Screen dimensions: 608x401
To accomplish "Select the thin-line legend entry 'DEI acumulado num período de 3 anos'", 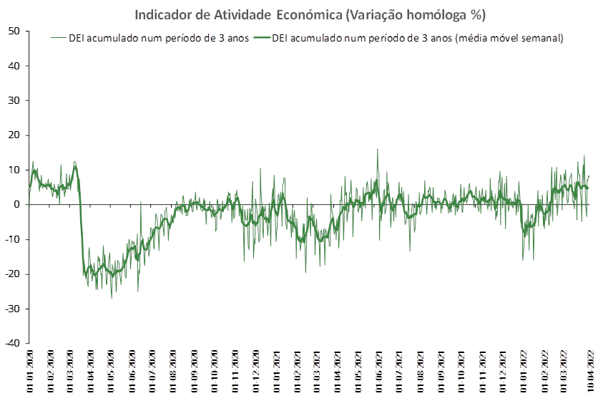I will click(159, 38).
